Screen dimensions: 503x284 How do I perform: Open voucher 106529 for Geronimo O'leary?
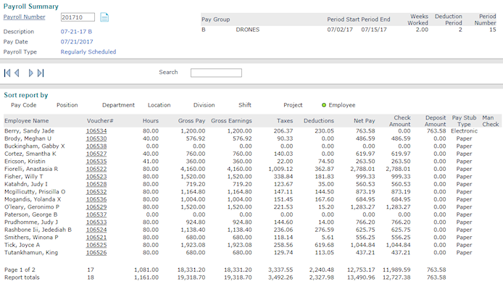click(96, 207)
